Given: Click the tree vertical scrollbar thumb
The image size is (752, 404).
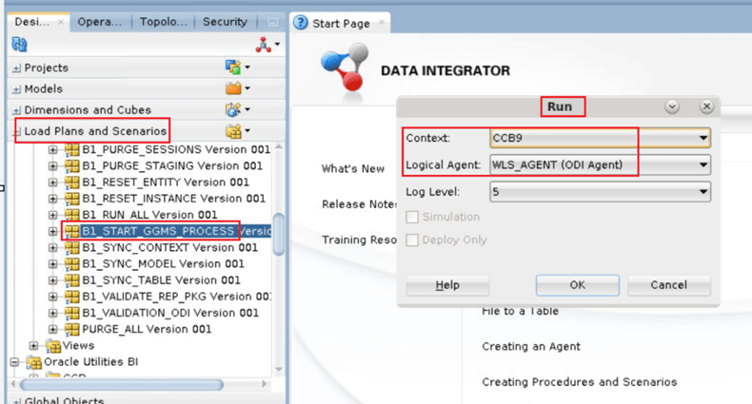Looking at the screenshot, I should (x=279, y=235).
